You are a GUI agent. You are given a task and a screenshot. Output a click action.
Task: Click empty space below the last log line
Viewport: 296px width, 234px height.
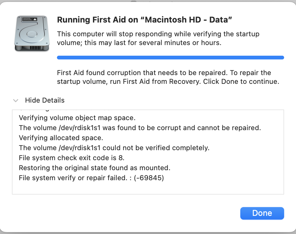click(148, 188)
